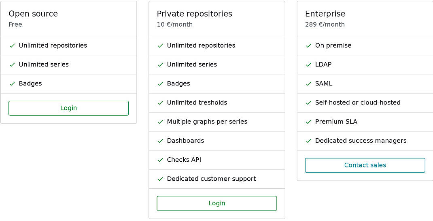Click checkmark beside Self-hosted or cloud-hosted
Screen dimensions: 433x221
pos(308,103)
